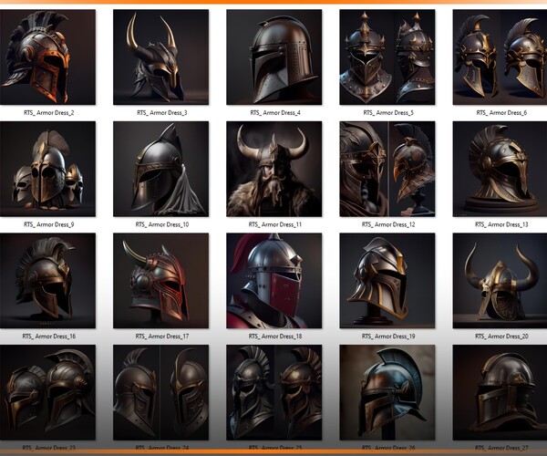The height and width of the screenshot is (456, 547).
Task: Click the RTS_ Armor Dress_19 thumbnail
Action: point(387,281)
